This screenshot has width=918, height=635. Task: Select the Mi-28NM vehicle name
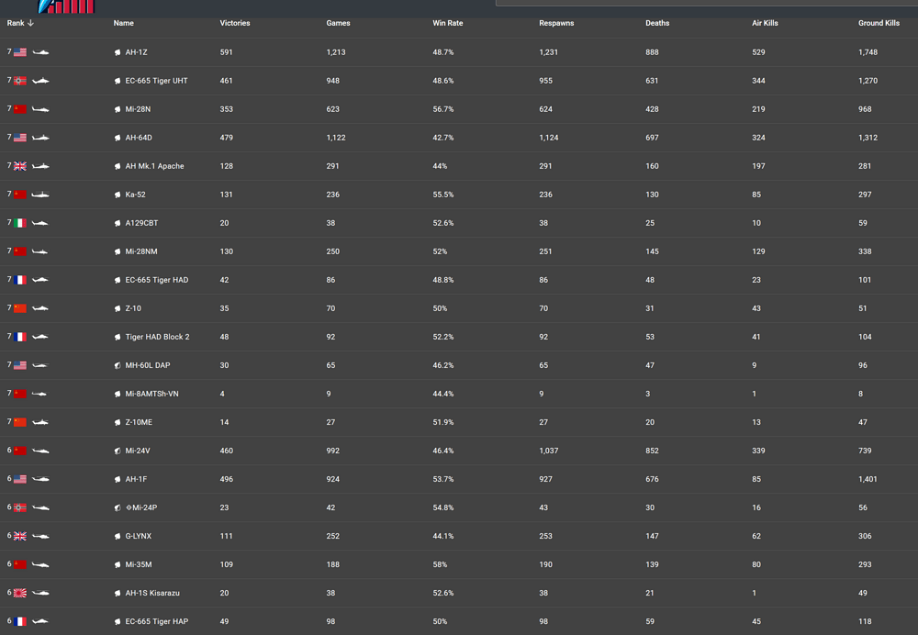(141, 251)
